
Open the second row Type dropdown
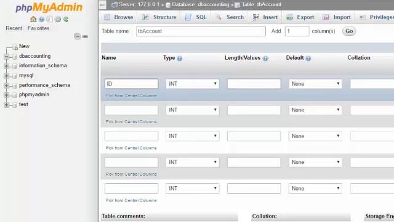click(193, 110)
